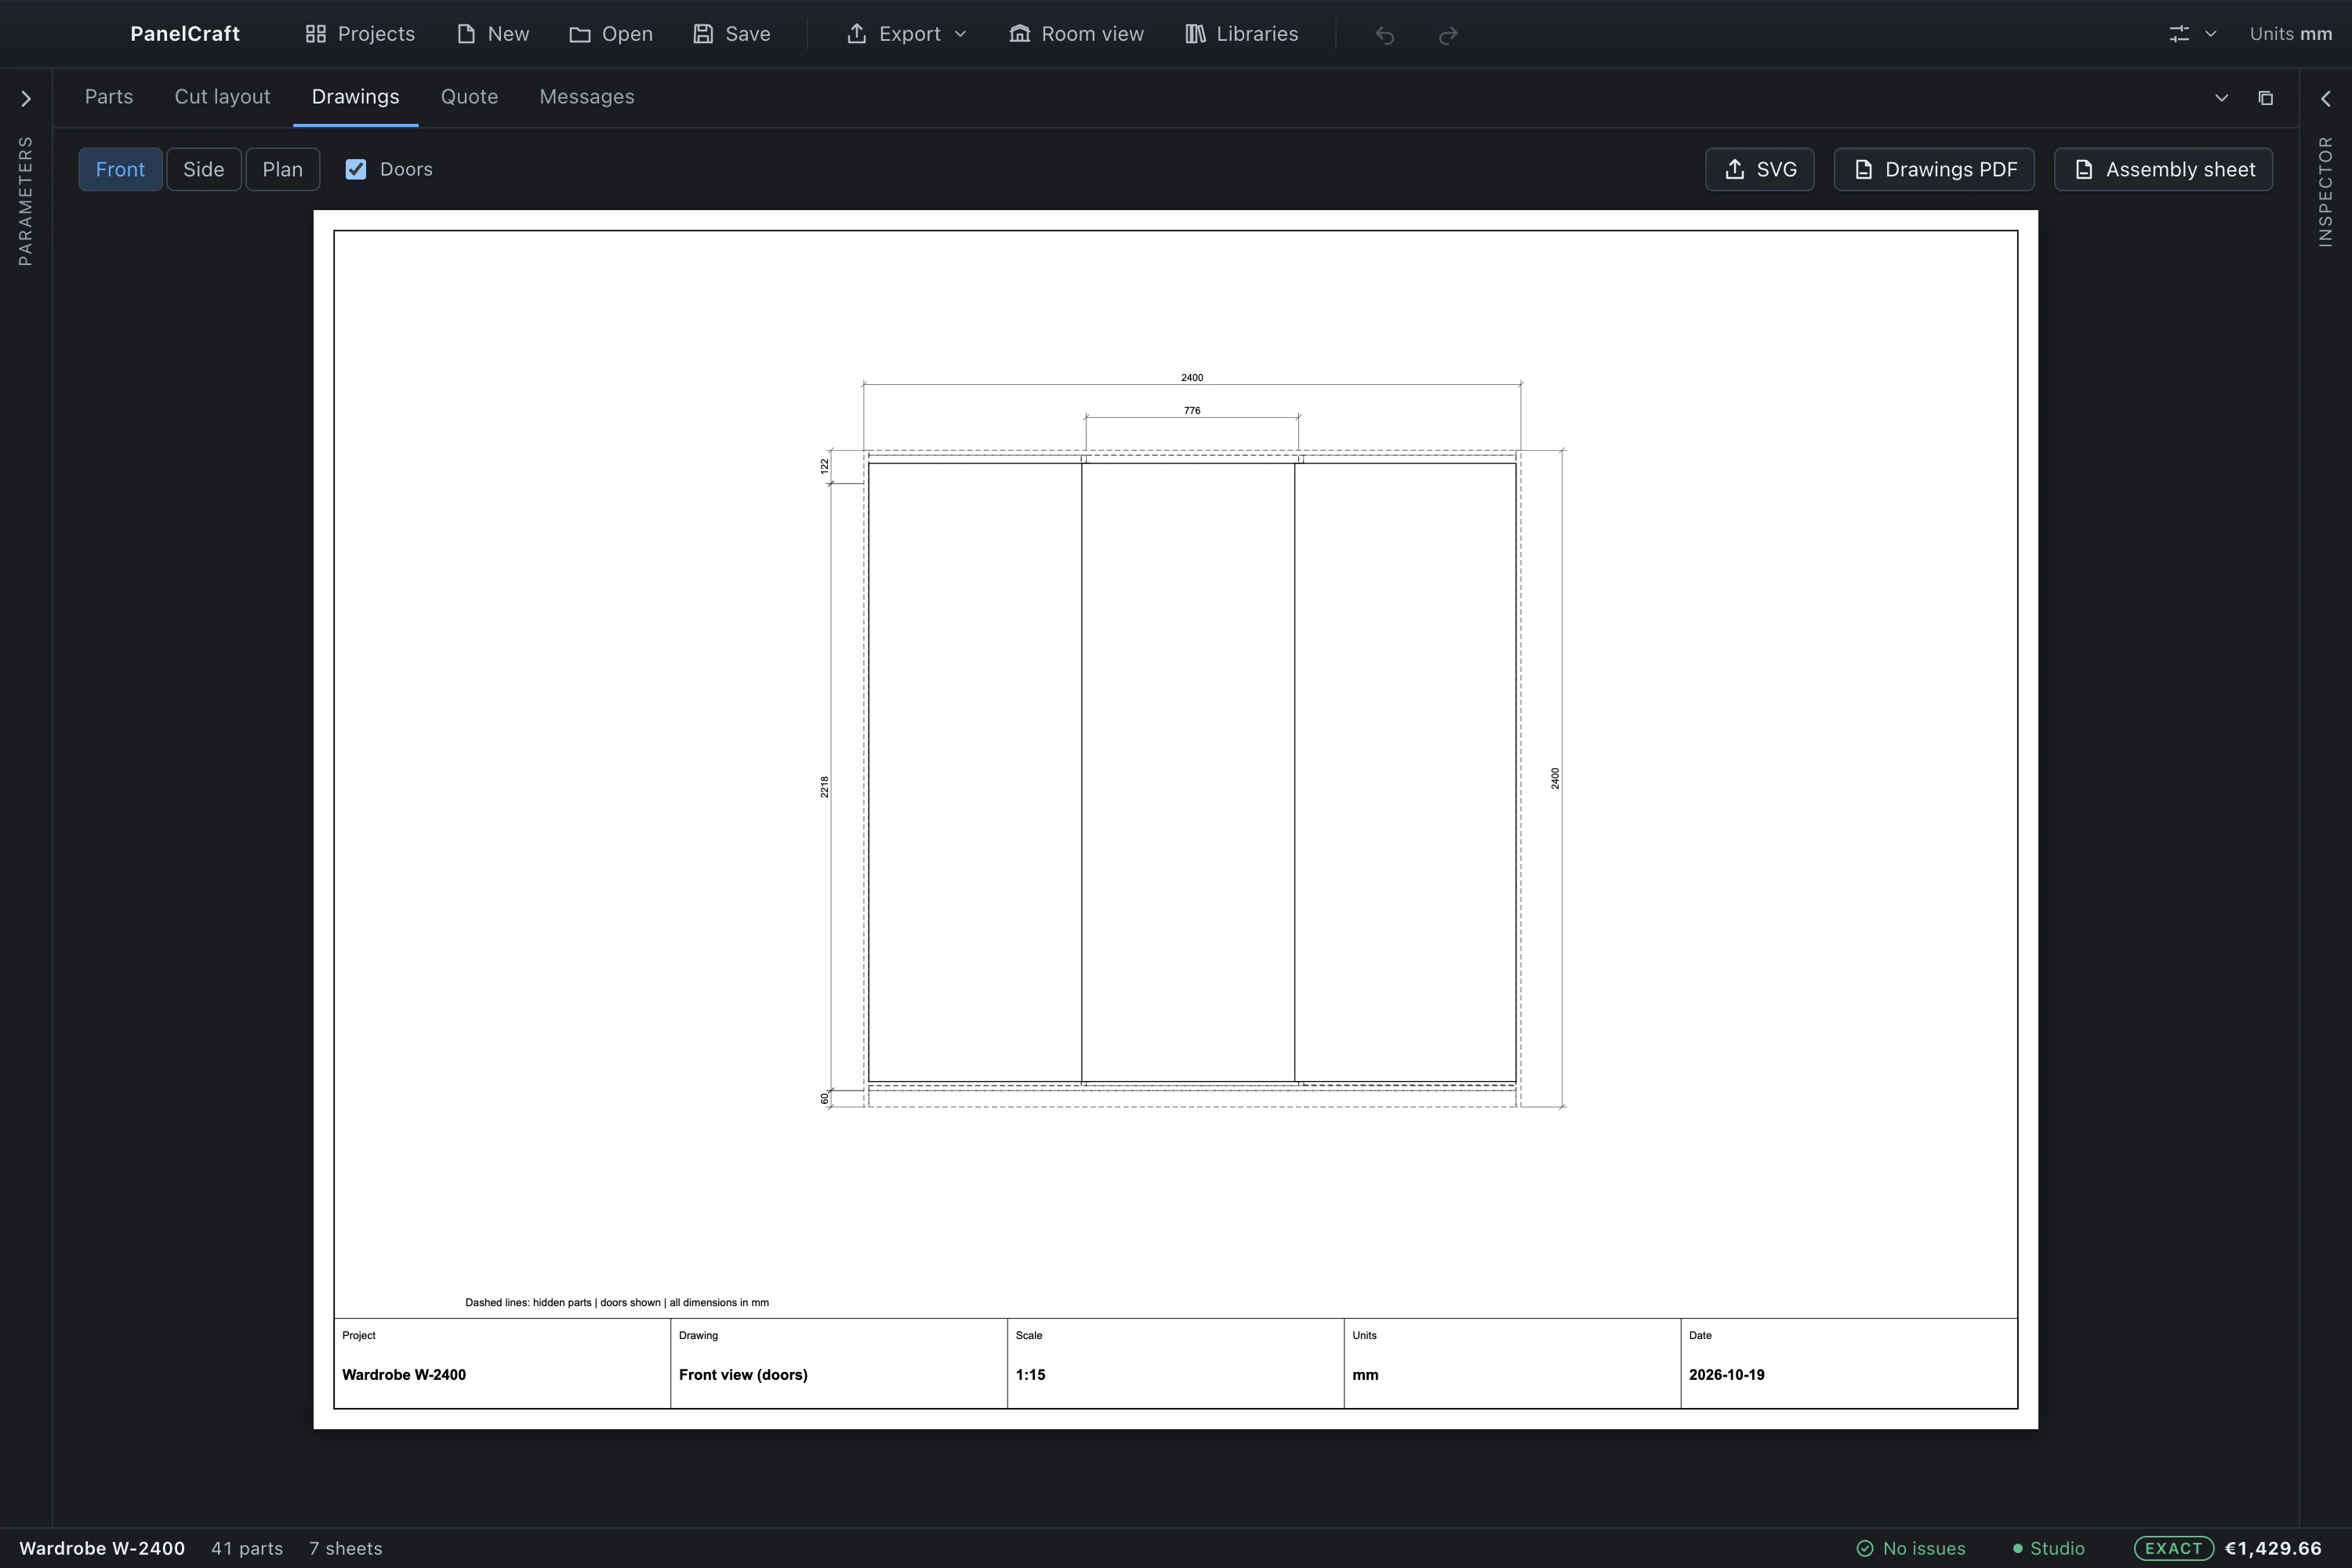Image resolution: width=2352 pixels, height=1568 pixels.
Task: Switch to the Parts tab
Action: 109,97
